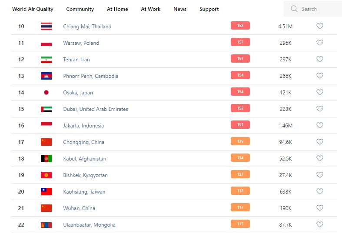Open the Chongqing, China city link
342x234 pixels.
(84, 142)
